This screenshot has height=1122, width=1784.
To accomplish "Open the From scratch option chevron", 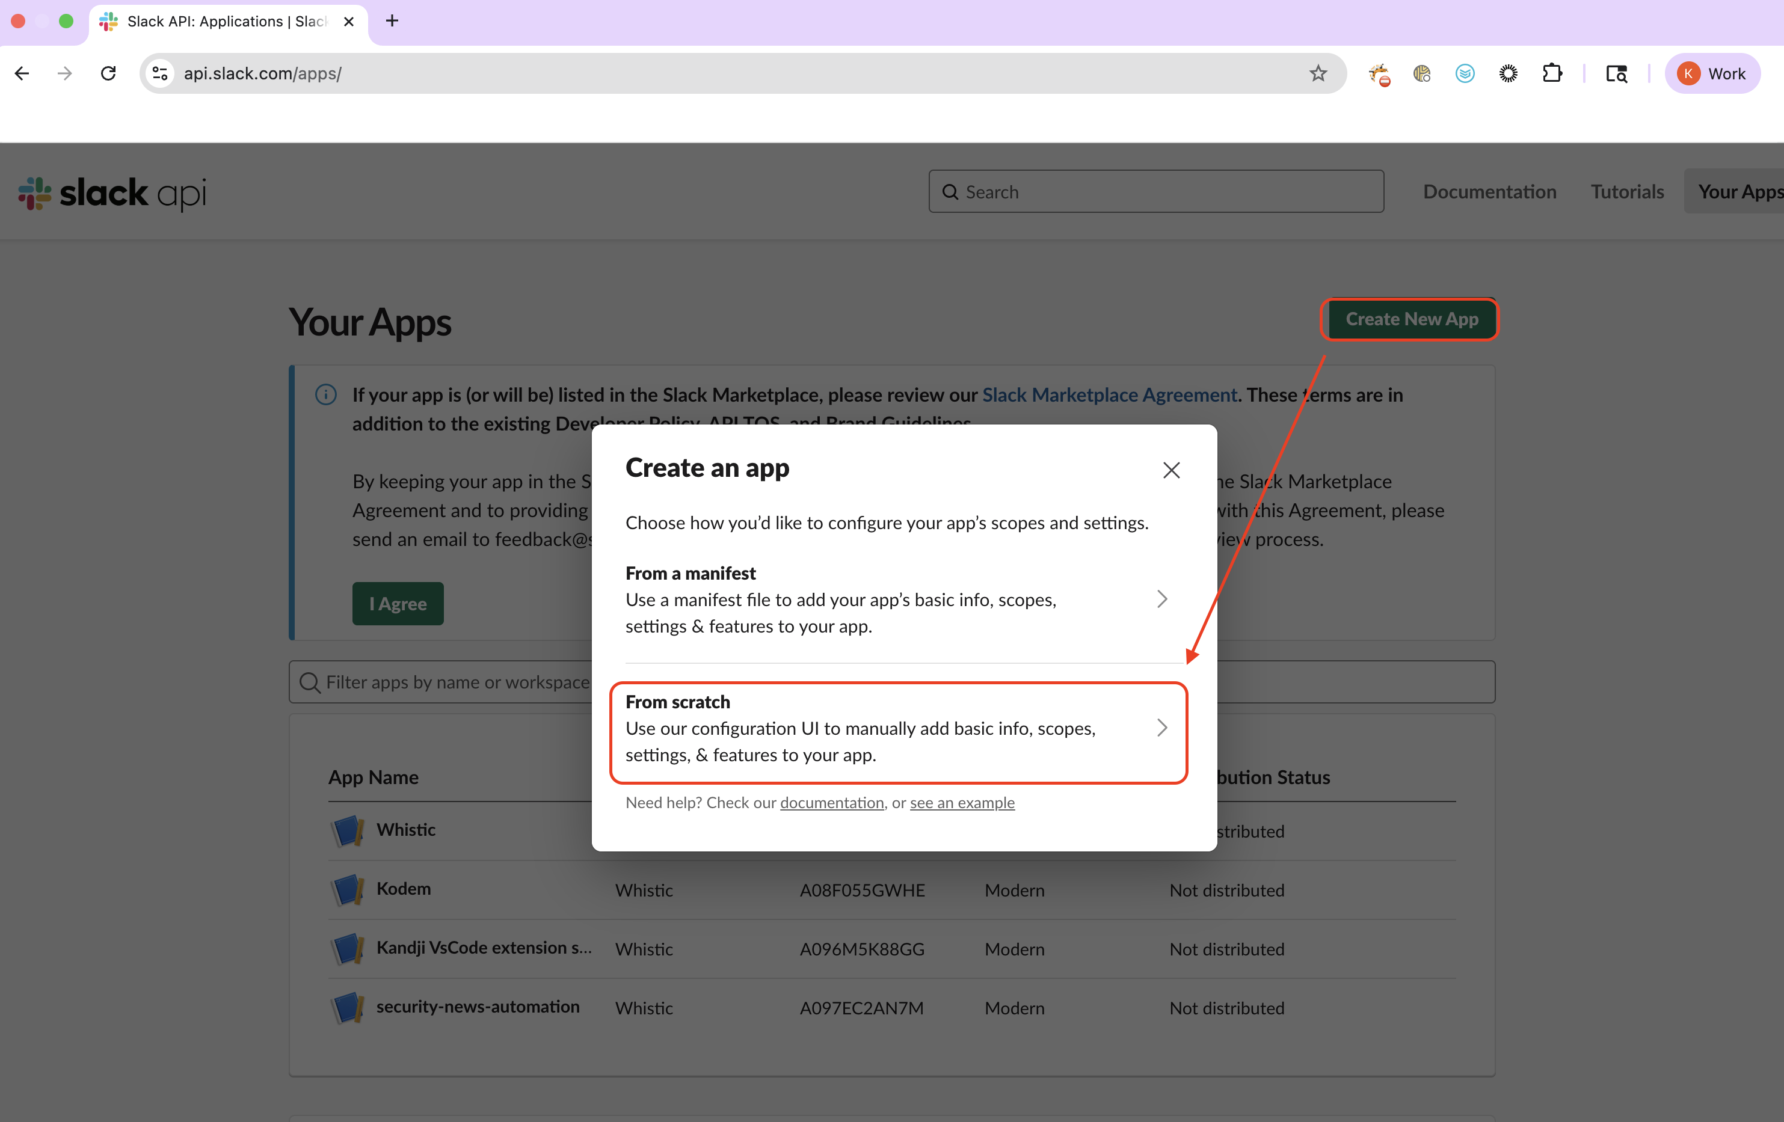I will (1161, 728).
